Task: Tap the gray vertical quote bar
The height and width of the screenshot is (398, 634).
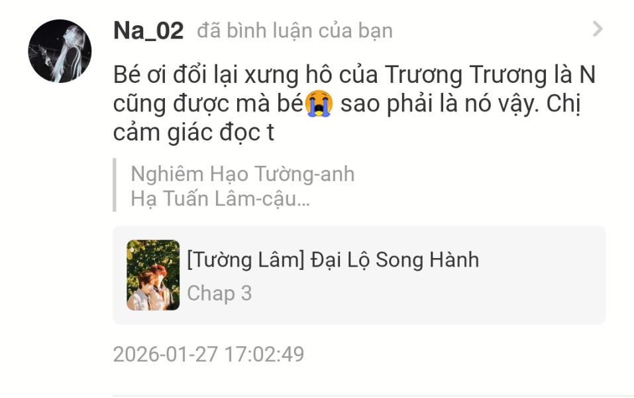Action: click(x=115, y=185)
